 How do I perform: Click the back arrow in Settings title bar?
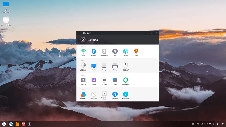(x=79, y=33)
